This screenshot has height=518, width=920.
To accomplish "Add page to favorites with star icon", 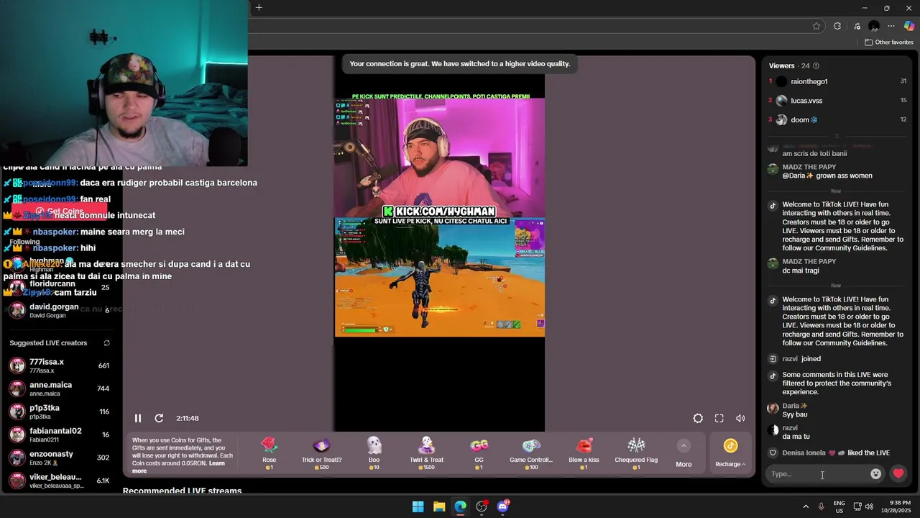I will tap(816, 26).
